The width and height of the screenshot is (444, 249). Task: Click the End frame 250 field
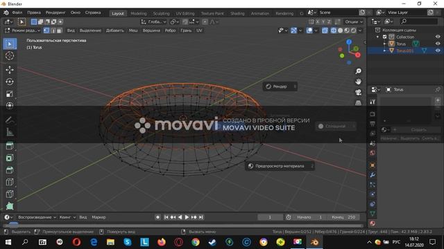pyautogui.click(x=343, y=217)
